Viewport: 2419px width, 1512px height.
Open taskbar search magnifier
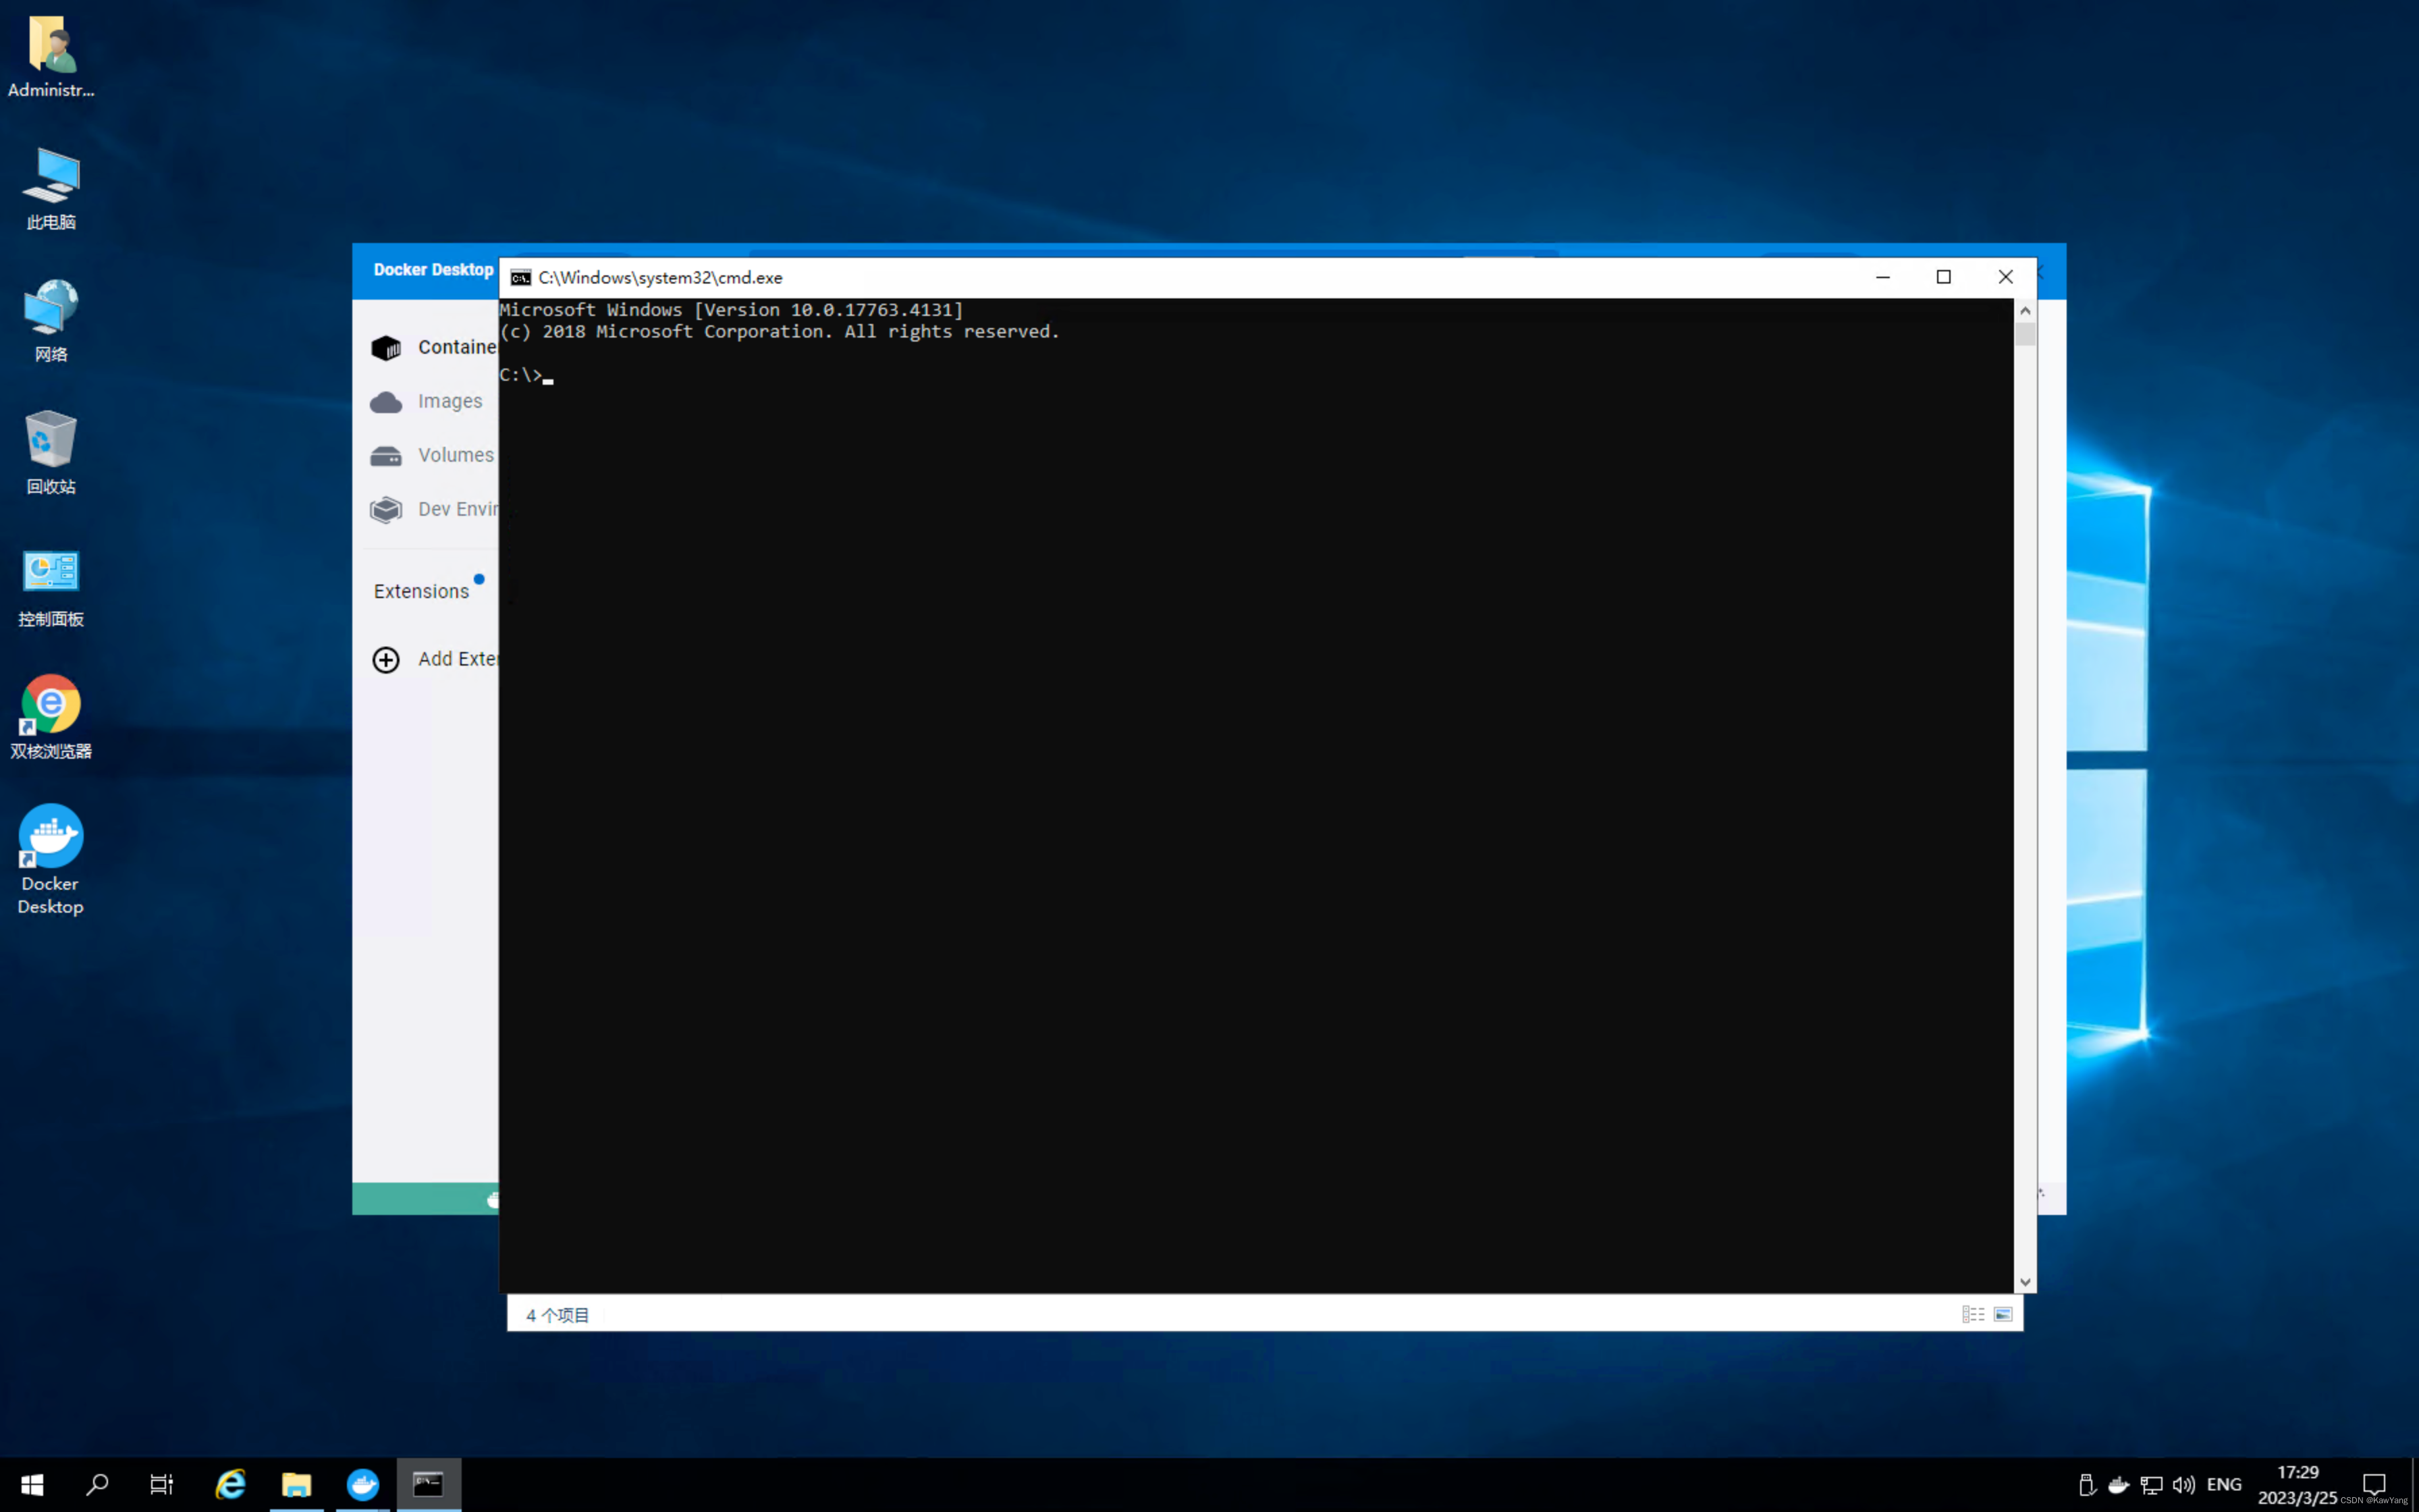(x=97, y=1484)
